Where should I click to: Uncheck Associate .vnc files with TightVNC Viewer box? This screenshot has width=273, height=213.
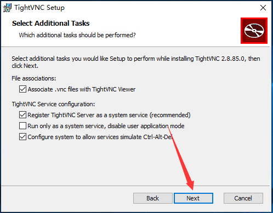(x=22, y=89)
